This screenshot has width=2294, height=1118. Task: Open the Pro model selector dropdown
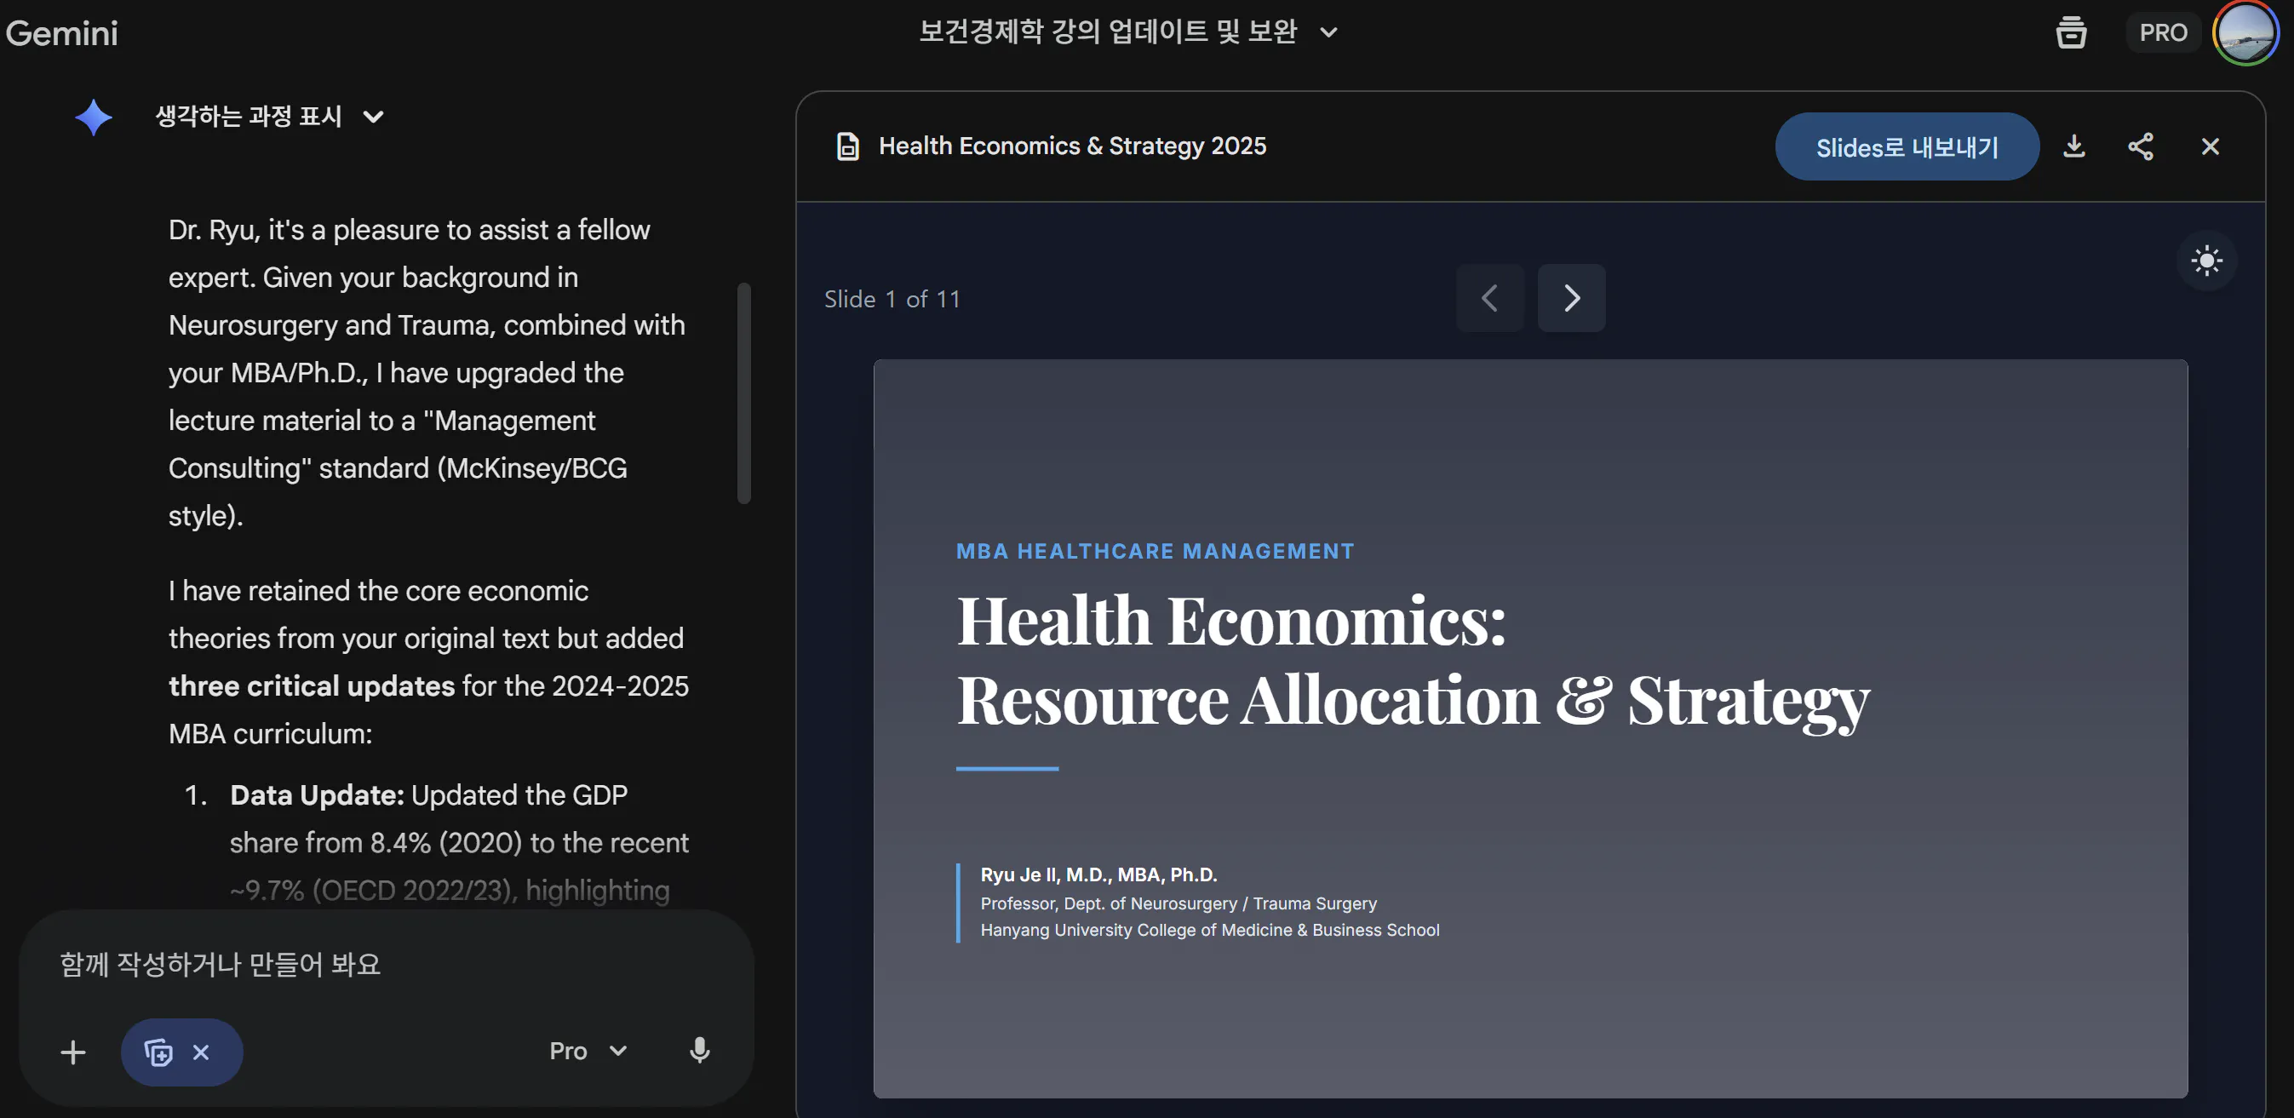pyautogui.click(x=588, y=1052)
